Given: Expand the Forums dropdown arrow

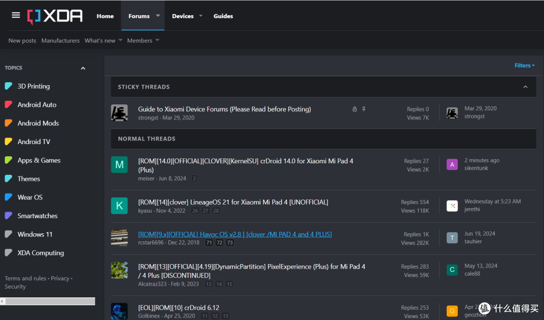Looking at the screenshot, I should click(x=158, y=16).
